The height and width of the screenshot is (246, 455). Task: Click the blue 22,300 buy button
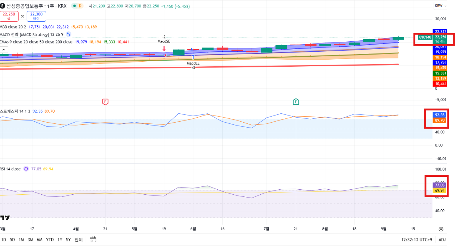pyautogui.click(x=36, y=16)
